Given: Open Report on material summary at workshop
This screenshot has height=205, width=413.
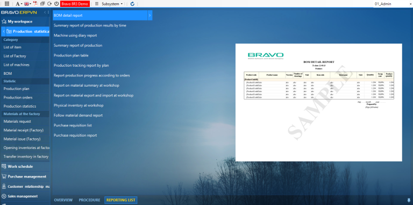Looking at the screenshot, I should click(x=87, y=86).
